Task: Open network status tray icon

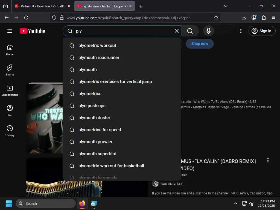Action: 244,203
